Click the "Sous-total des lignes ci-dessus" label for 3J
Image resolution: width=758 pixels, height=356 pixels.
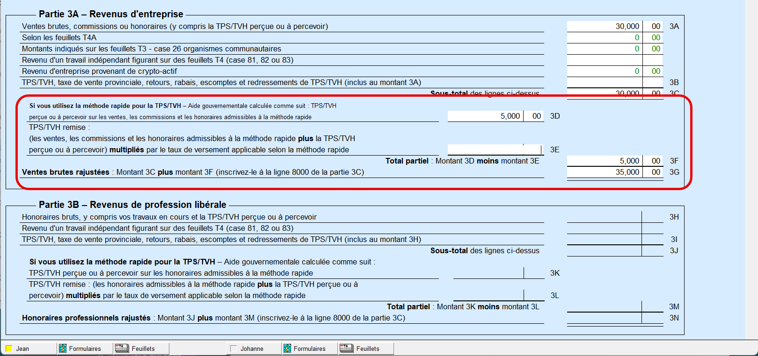485,250
